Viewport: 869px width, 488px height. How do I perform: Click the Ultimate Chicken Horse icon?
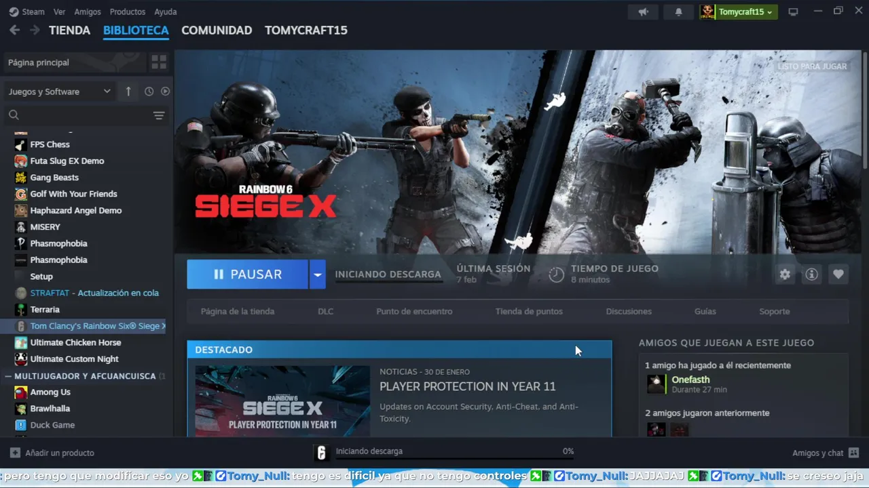(21, 342)
